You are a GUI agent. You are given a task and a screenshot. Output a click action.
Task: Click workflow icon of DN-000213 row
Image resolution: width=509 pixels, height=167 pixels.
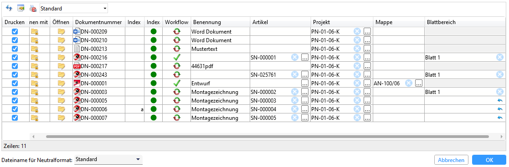[177, 49]
